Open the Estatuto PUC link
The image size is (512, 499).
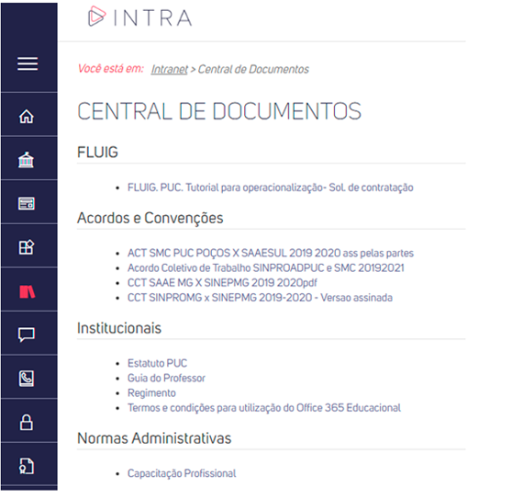click(x=158, y=363)
